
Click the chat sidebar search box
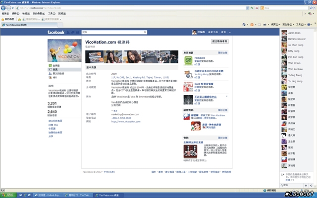[292, 185]
